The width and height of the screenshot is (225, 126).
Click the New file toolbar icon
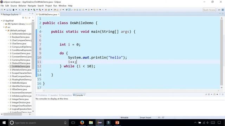coord(2,10)
